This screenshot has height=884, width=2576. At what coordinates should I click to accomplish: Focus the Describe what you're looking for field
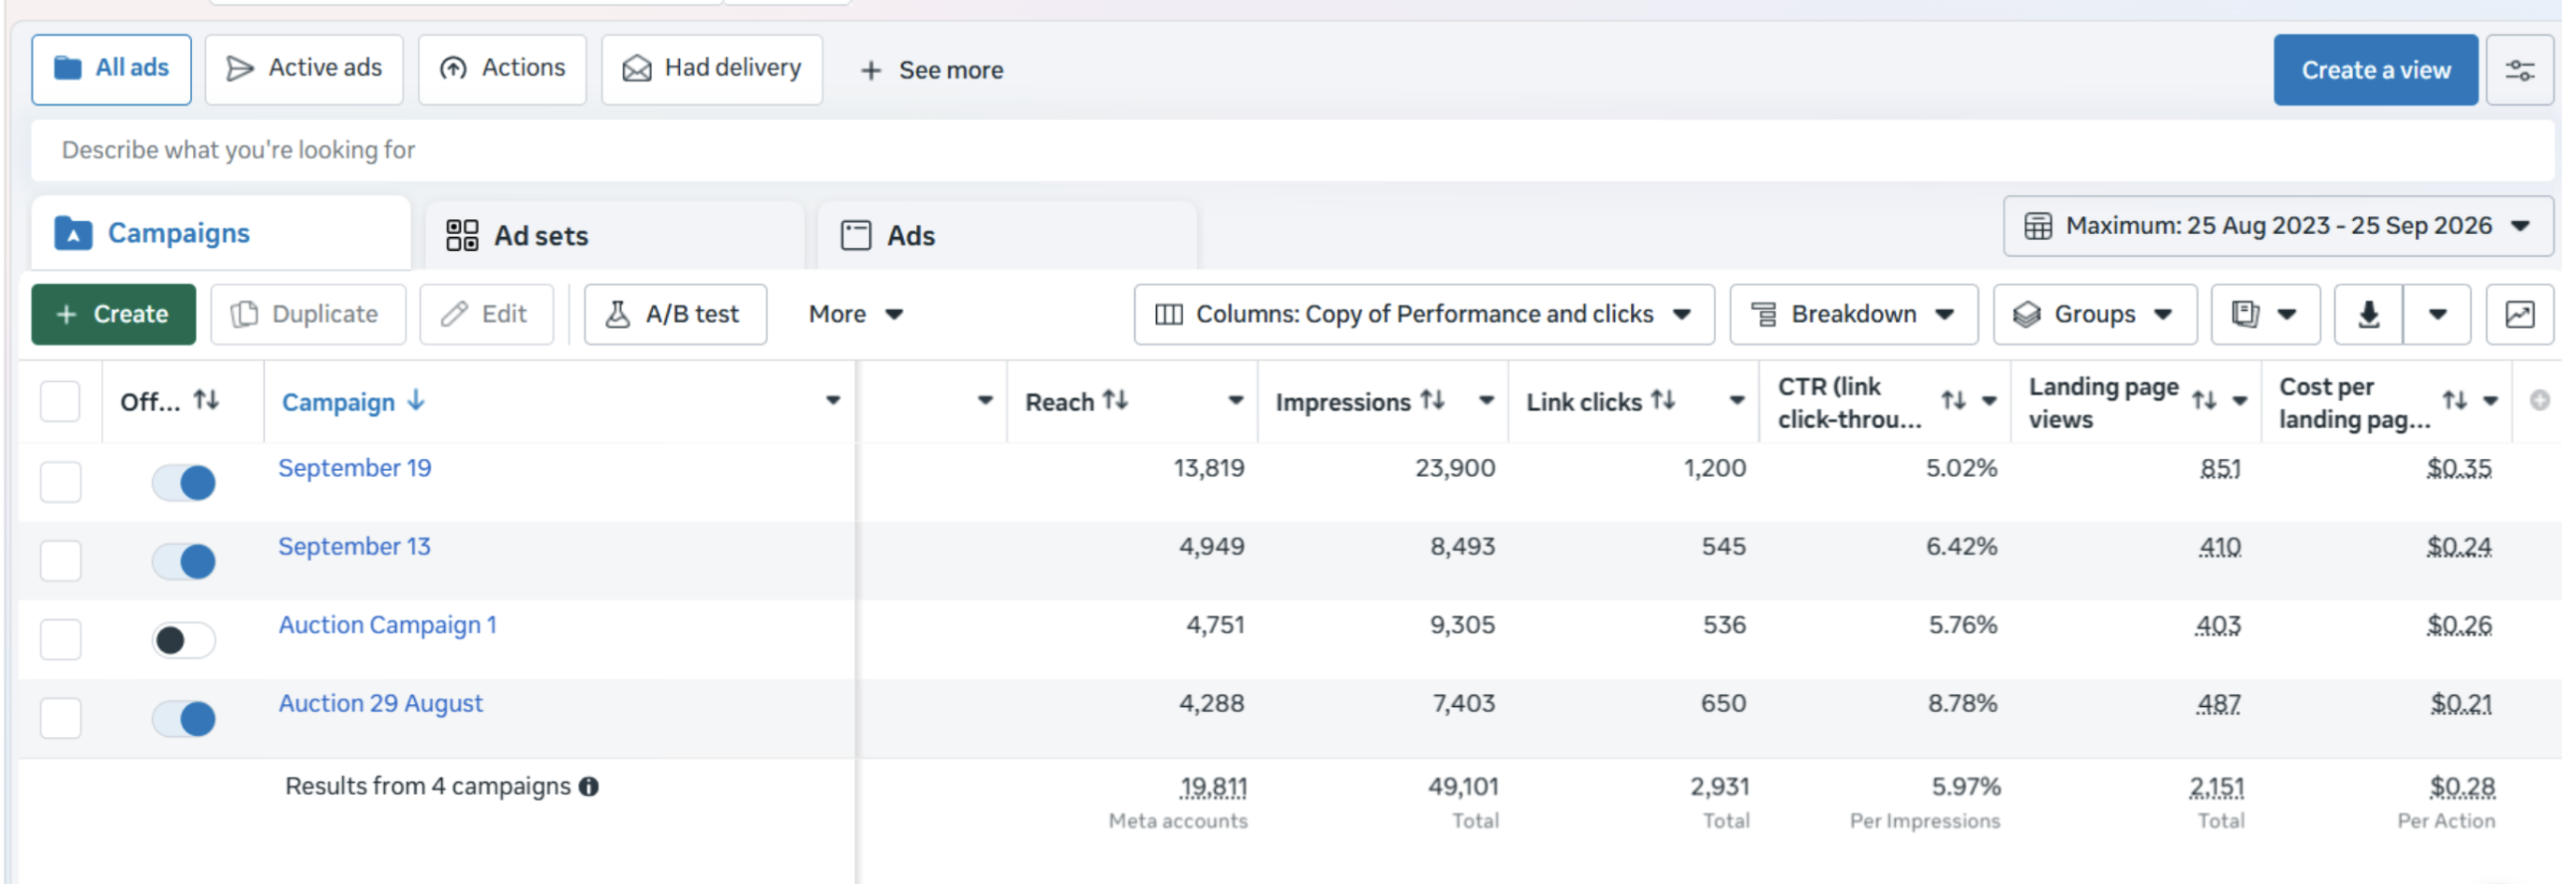(x=1292, y=150)
